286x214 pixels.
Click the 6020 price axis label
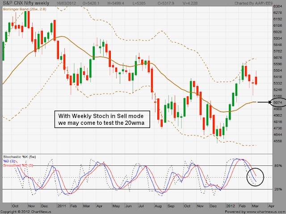(278, 32)
